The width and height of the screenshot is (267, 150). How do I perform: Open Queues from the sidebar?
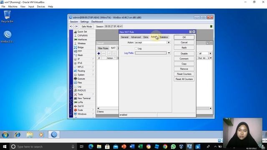pos(81,79)
